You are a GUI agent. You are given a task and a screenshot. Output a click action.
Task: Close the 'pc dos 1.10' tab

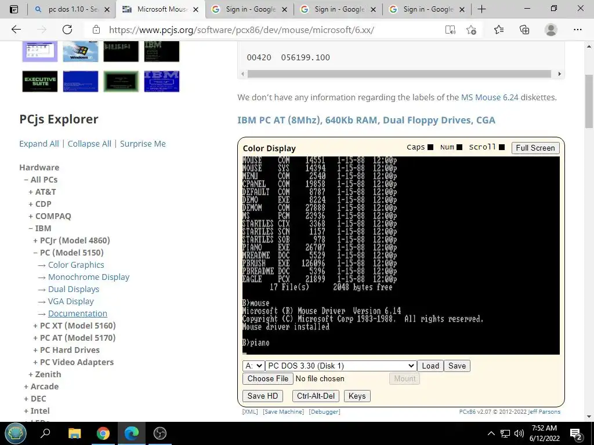(x=107, y=9)
